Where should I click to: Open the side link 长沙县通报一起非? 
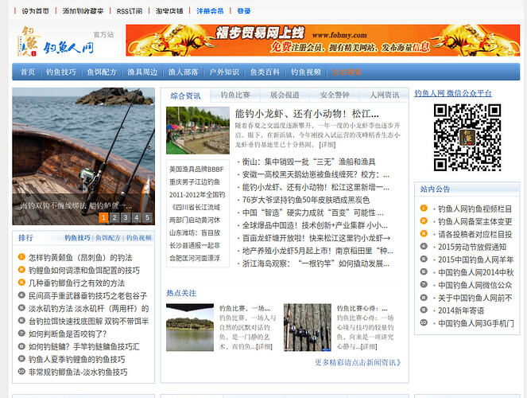(195, 245)
